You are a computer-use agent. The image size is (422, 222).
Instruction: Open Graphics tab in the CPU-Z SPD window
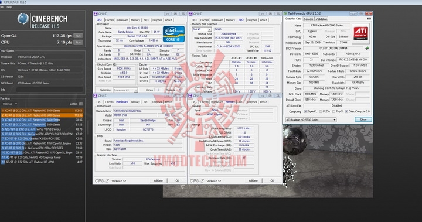coord(252,20)
